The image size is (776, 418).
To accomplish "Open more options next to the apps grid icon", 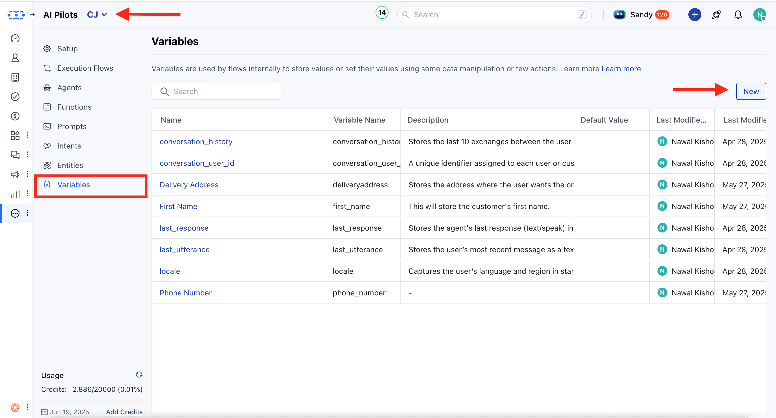I will [27, 135].
